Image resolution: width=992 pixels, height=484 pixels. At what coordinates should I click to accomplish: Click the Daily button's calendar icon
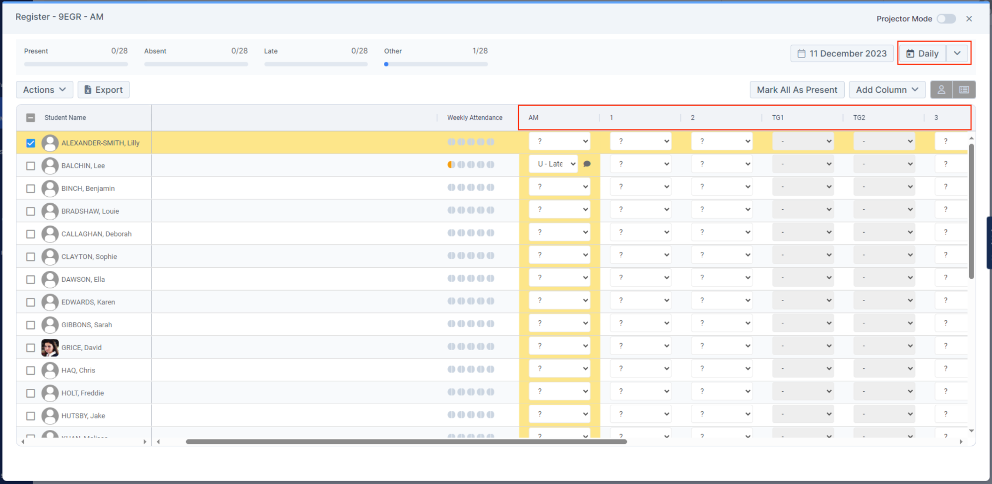coord(911,53)
